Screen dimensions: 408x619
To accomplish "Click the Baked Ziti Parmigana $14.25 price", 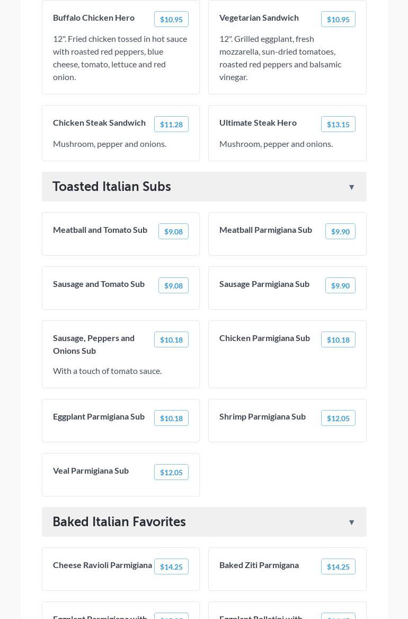I will pos(338,567).
